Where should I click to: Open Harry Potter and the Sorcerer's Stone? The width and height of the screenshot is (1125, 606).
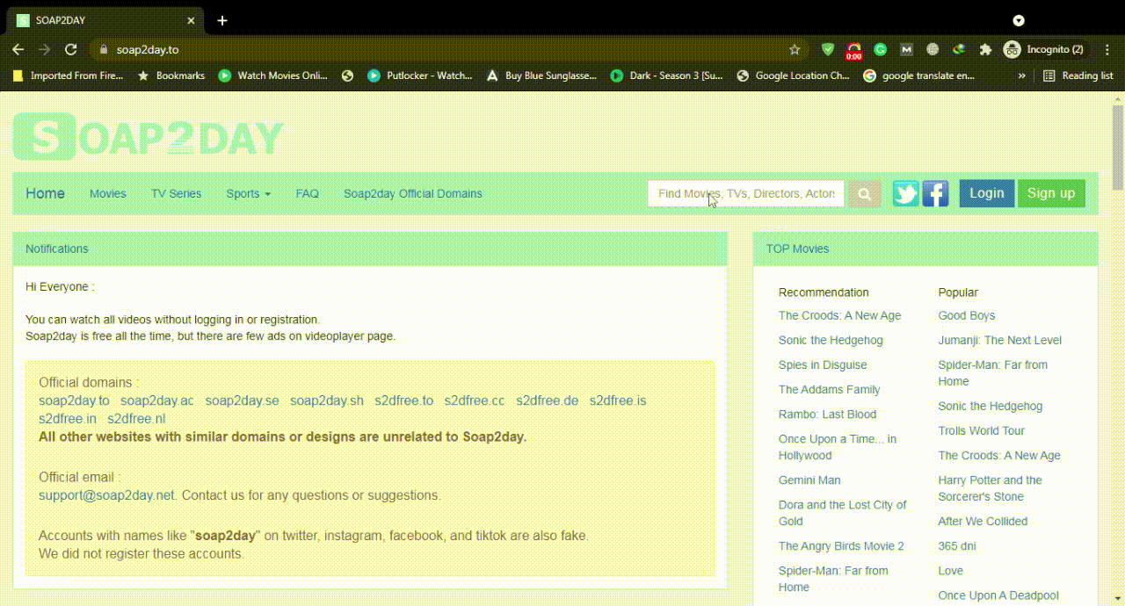[x=990, y=488]
